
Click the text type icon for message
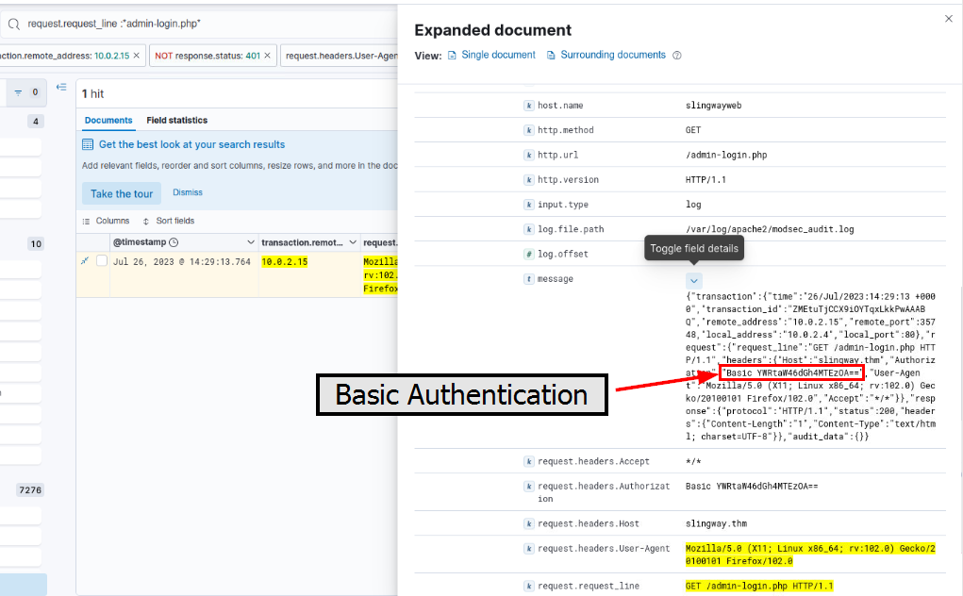[529, 279]
